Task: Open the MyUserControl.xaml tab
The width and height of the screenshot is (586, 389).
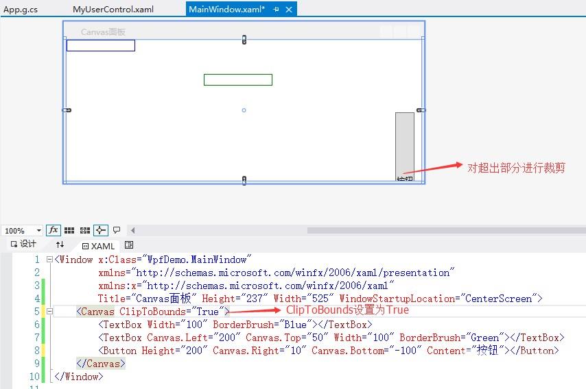Action: [x=113, y=10]
